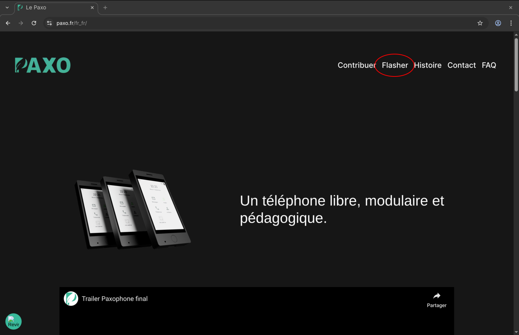This screenshot has width=519, height=335.
Task: Open the Chrome profile account icon
Action: coord(498,23)
